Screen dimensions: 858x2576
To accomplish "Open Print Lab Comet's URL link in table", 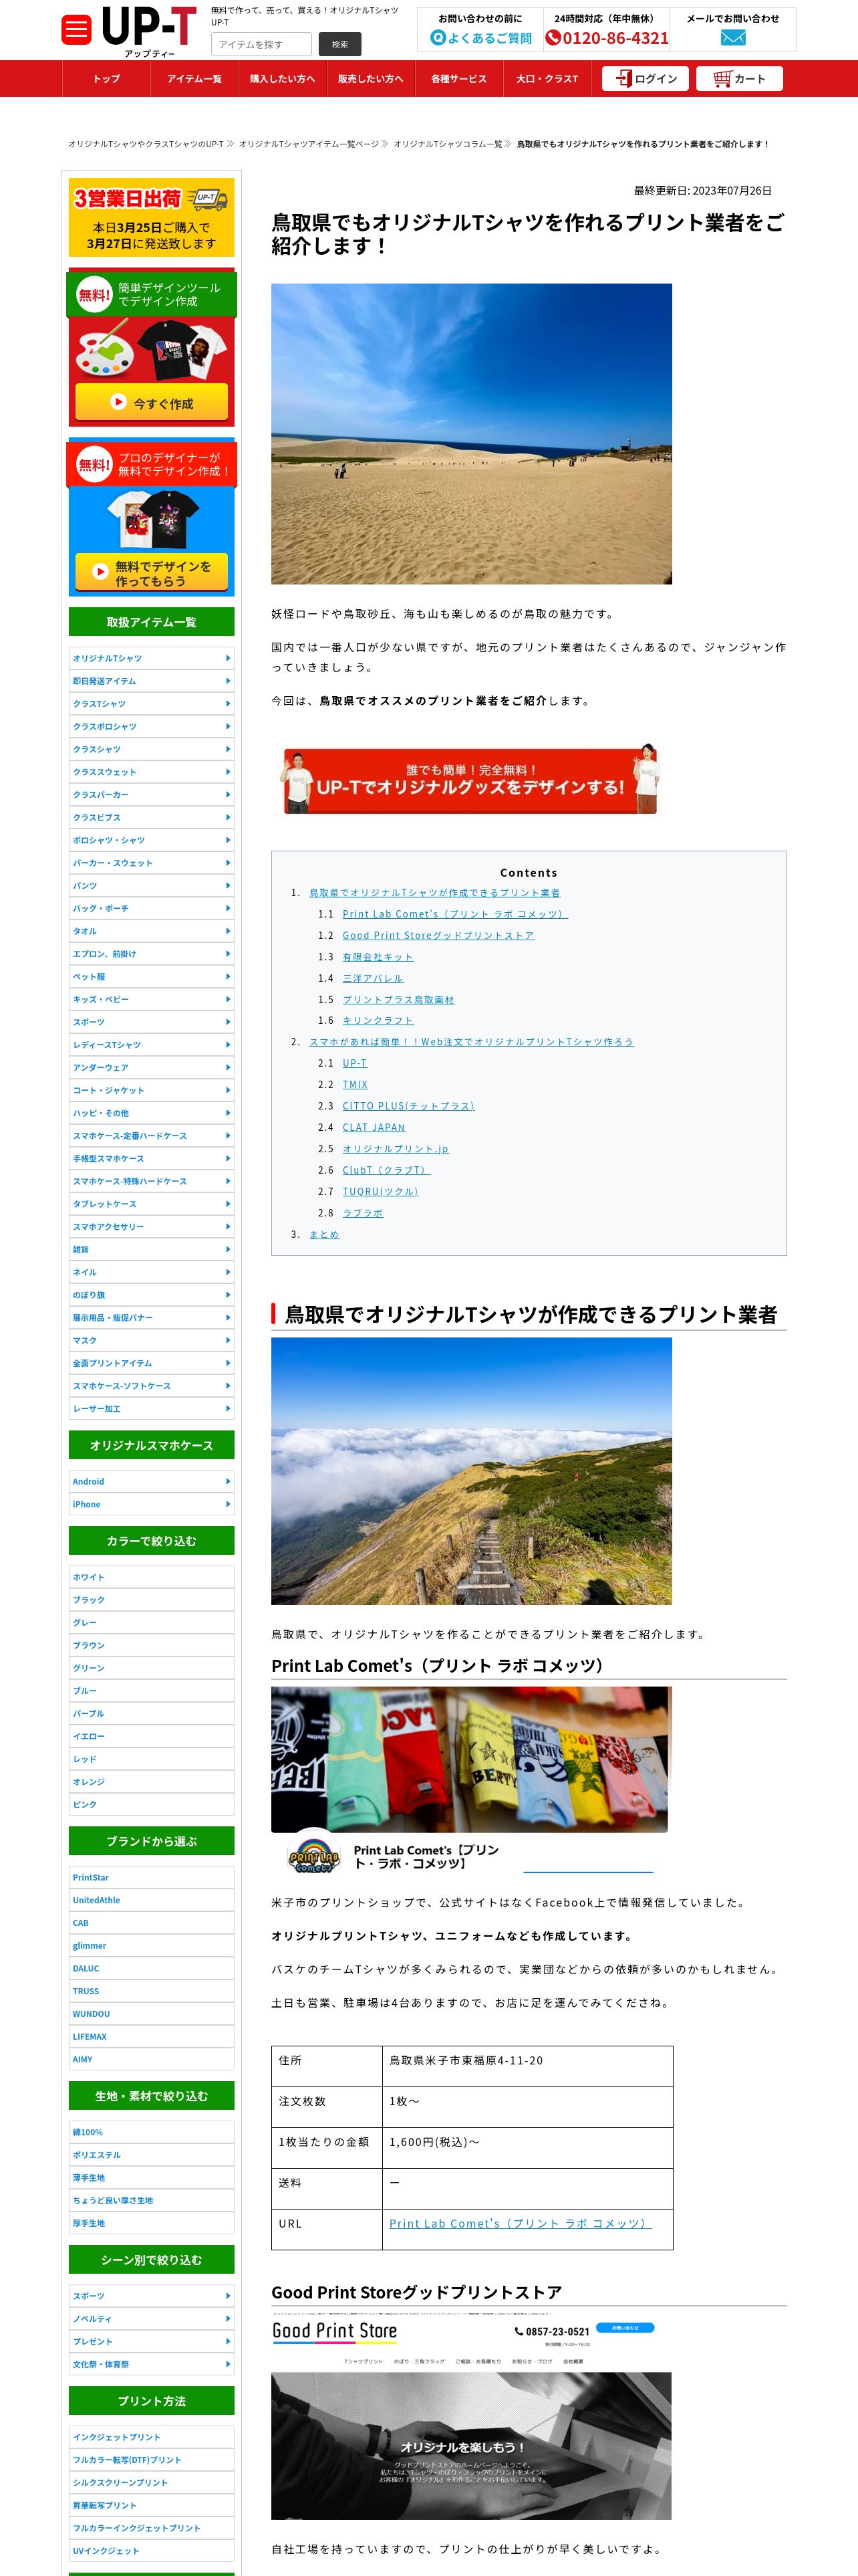I will click(x=519, y=2223).
